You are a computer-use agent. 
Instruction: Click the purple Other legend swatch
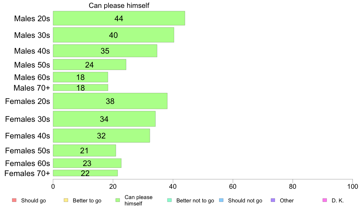[273, 200]
